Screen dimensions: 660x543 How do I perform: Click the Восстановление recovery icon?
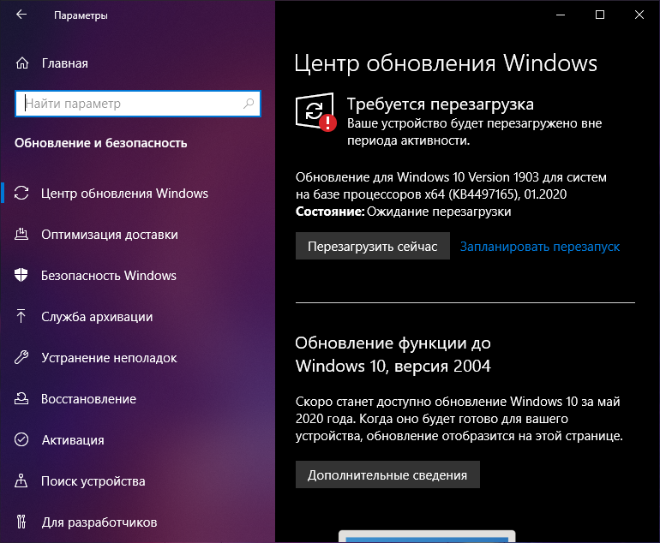(21, 398)
